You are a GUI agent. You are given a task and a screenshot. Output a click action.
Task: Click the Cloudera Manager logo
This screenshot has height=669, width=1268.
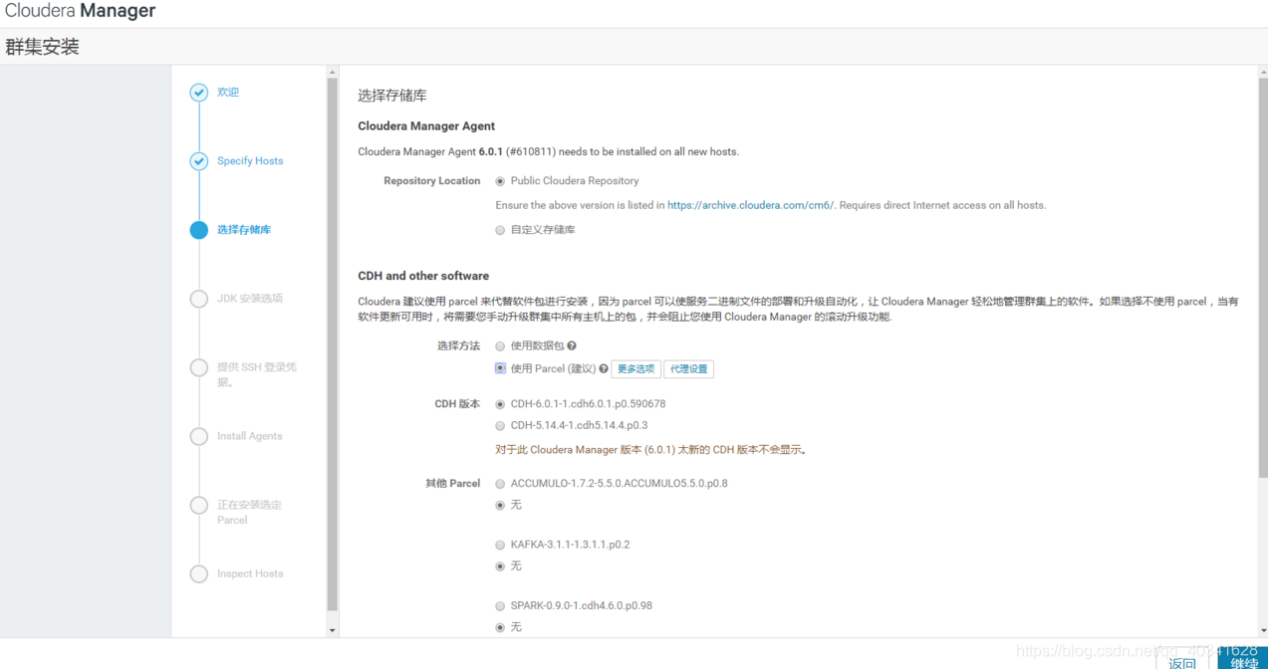point(80,12)
